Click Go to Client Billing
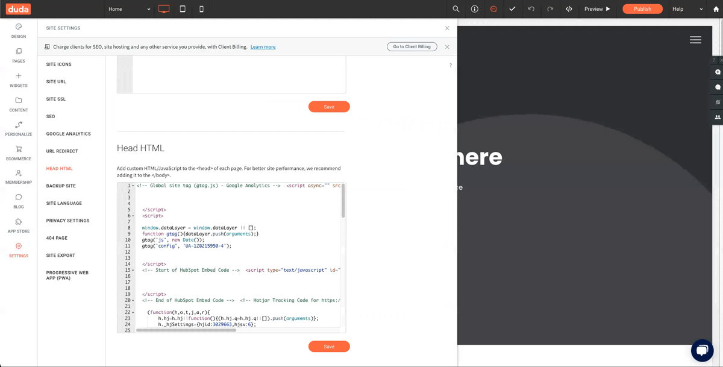Screen dimensions: 723x367 click(x=412, y=46)
